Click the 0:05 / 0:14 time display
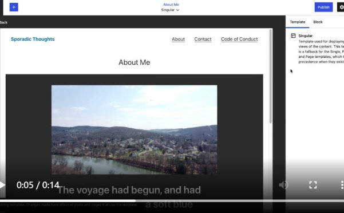 pos(38,185)
